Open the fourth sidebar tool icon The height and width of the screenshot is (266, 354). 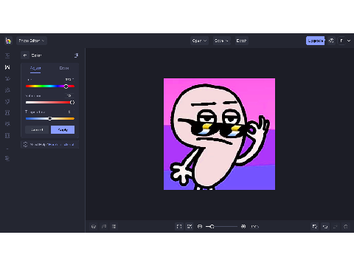(x=7, y=90)
